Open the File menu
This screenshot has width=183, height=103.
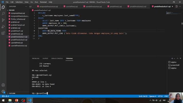tap(7, 2)
